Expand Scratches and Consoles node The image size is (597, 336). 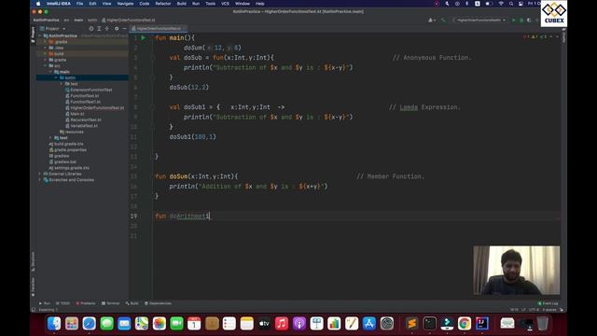point(40,180)
